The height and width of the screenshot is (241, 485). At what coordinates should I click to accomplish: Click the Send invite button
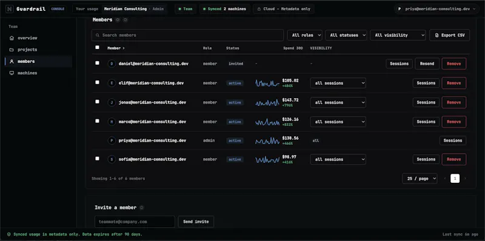tap(196, 222)
